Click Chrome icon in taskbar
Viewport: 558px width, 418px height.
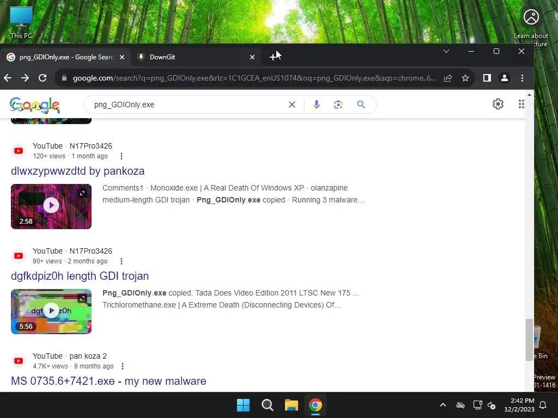(x=316, y=405)
